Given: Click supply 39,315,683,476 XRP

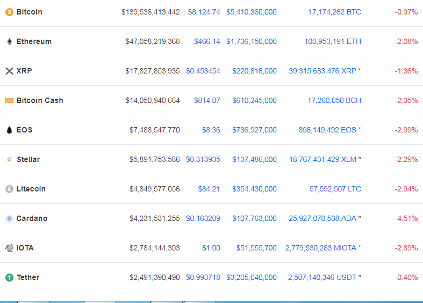Looking at the screenshot, I should [x=322, y=71].
